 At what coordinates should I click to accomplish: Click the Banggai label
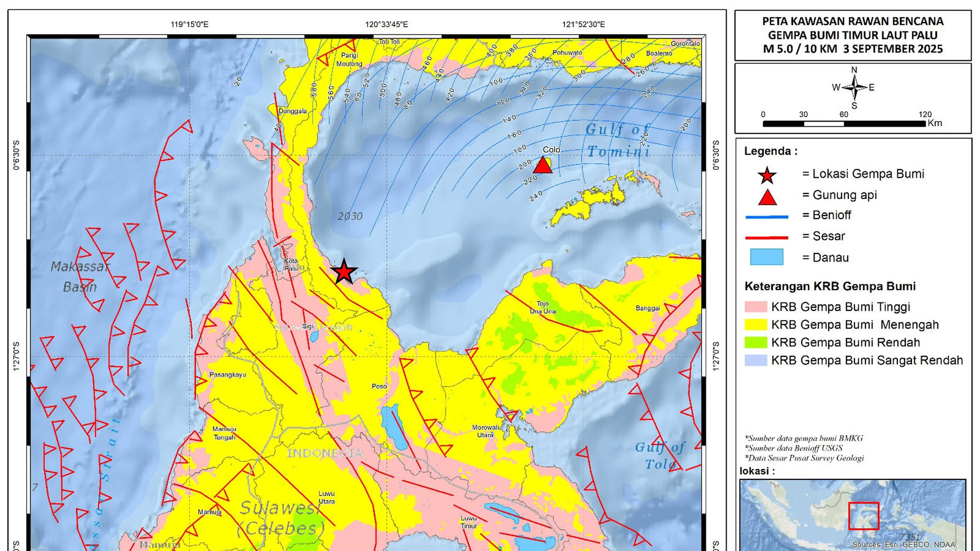tap(648, 308)
